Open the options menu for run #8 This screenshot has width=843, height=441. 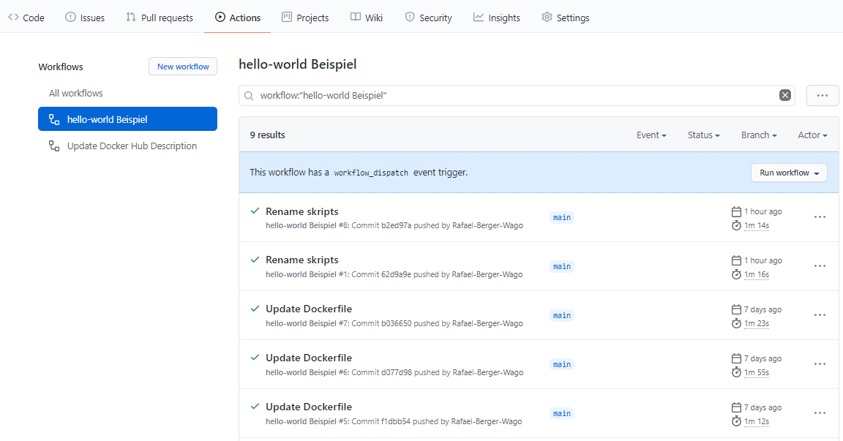[x=820, y=217]
